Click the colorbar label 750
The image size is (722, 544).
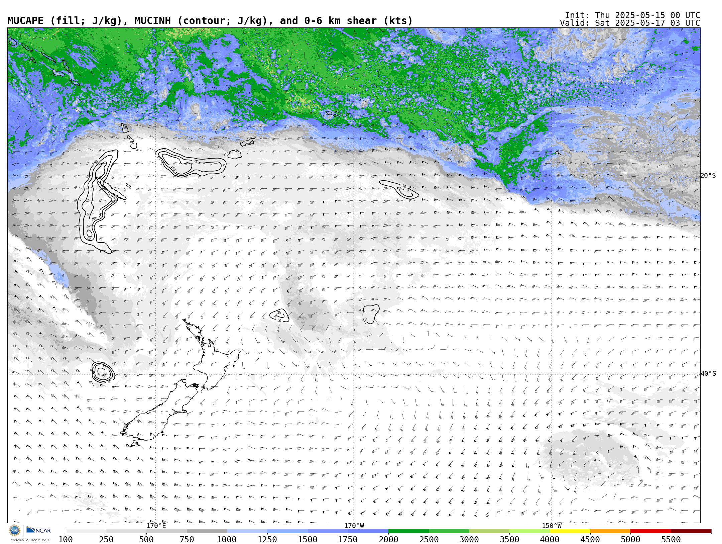point(187,539)
